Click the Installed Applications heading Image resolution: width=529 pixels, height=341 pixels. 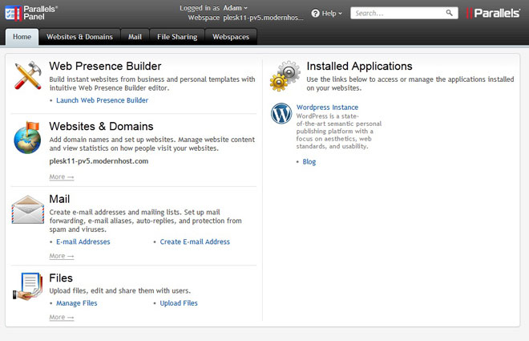359,66
